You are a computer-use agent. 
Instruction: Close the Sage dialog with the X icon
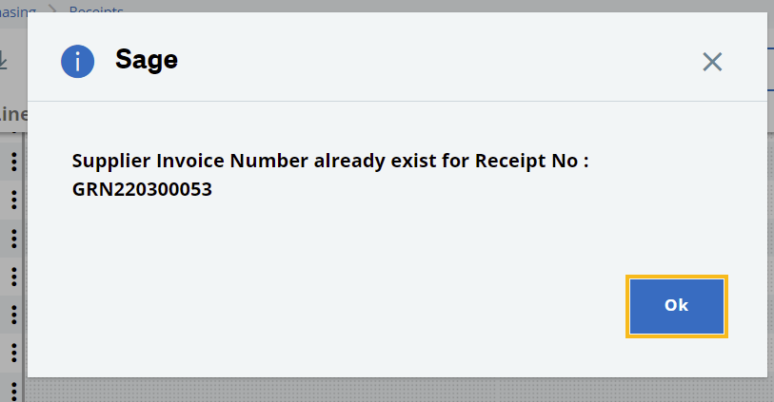click(x=712, y=62)
